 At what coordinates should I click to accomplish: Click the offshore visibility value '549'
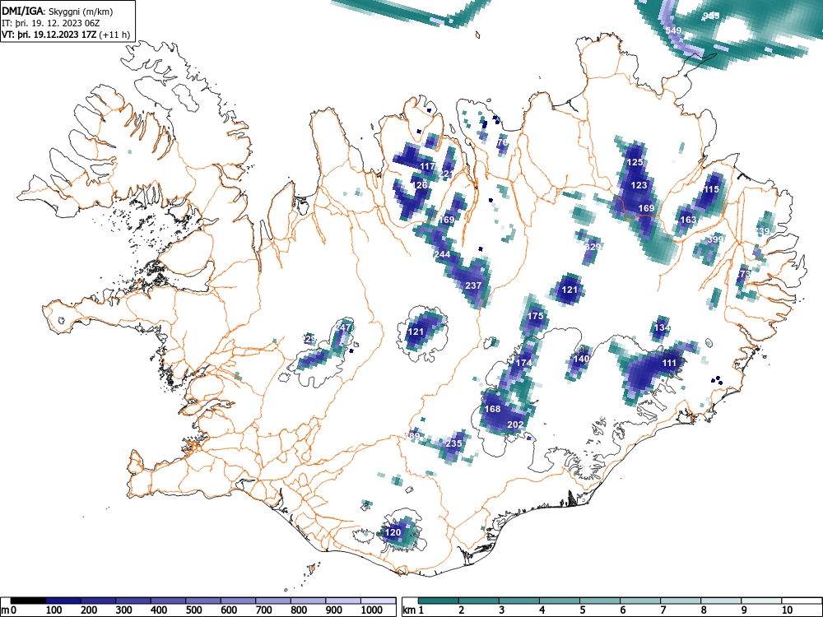point(673,30)
